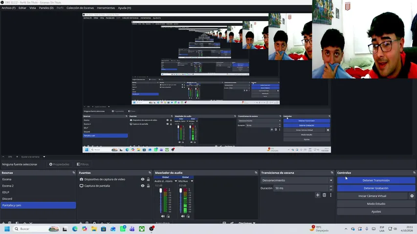The width and height of the screenshot is (417, 234).
Task: Decrease transition duration with down arrow
Action: click(x=331, y=190)
